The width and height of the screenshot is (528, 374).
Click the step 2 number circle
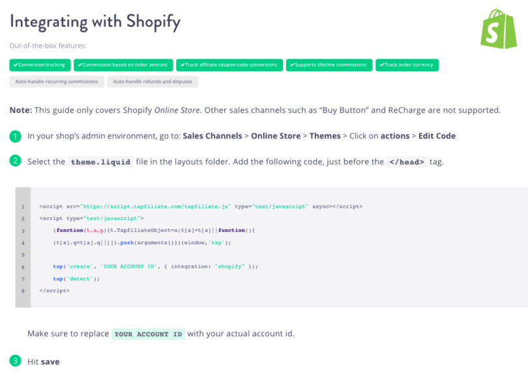click(15, 161)
